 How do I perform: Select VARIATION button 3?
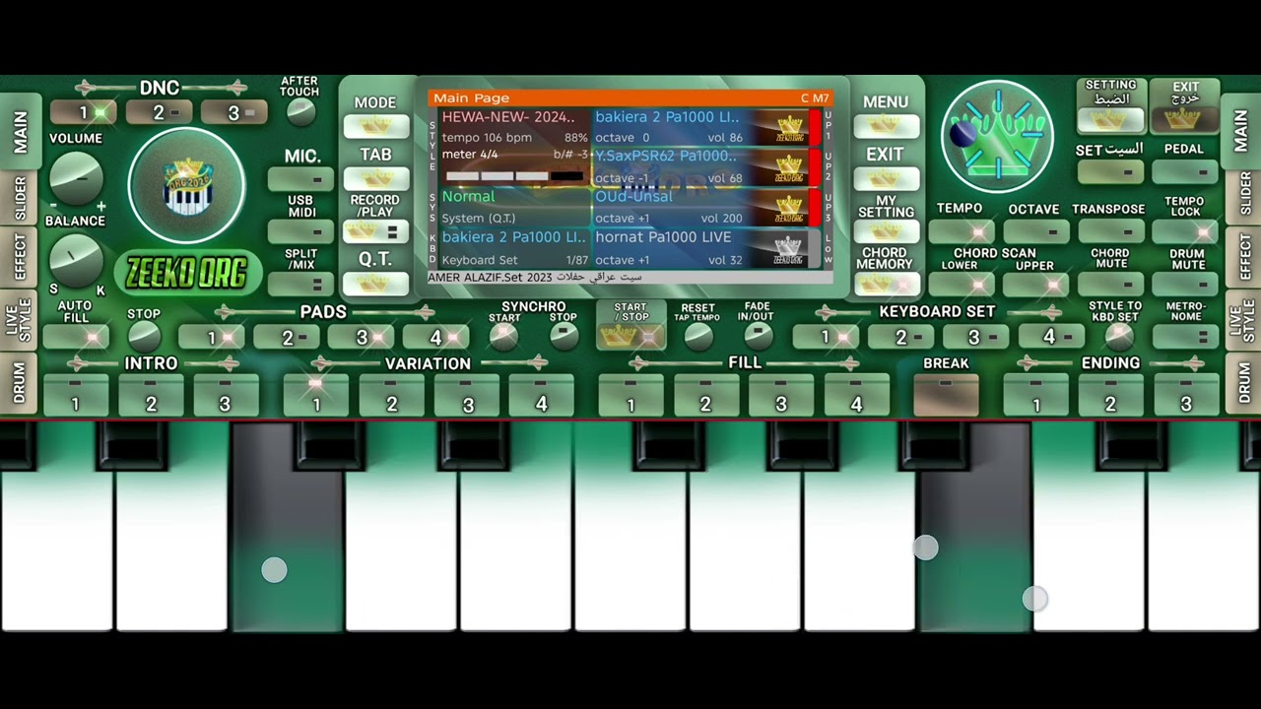pos(467,394)
